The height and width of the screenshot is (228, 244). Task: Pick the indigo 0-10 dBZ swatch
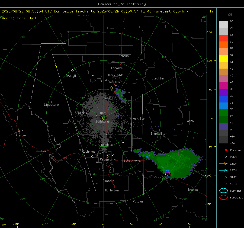pos(223,126)
